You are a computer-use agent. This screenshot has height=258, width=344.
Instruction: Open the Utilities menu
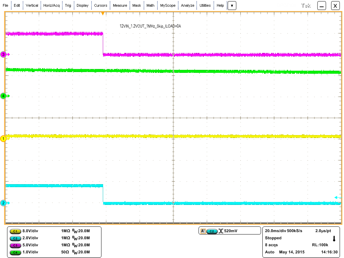[x=205, y=5]
